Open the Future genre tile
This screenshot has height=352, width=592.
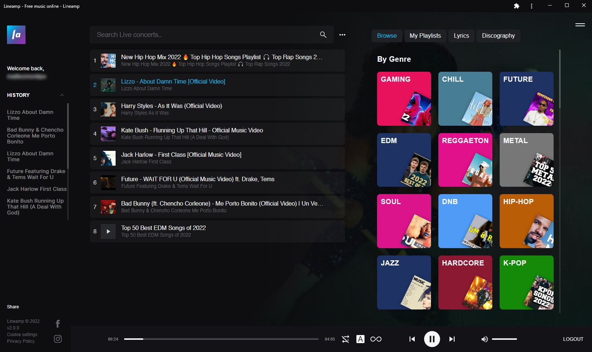527,99
